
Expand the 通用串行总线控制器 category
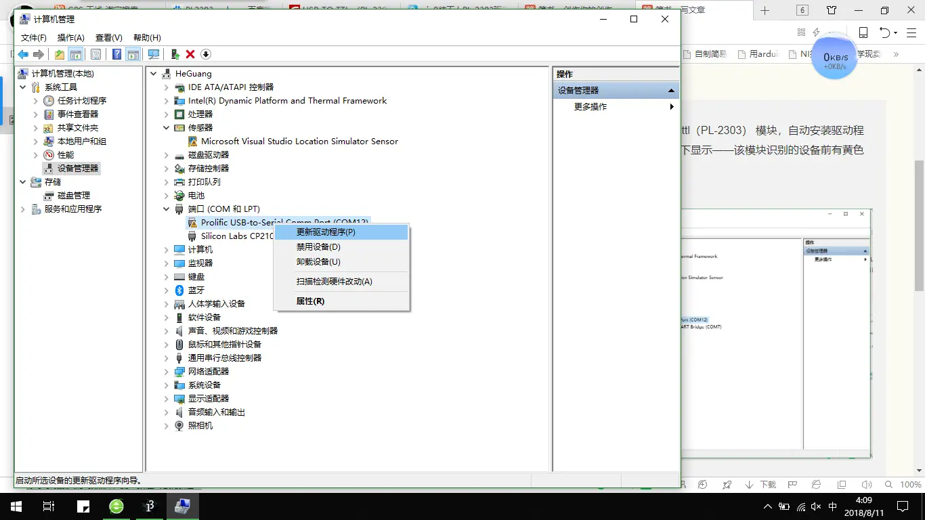pos(167,357)
